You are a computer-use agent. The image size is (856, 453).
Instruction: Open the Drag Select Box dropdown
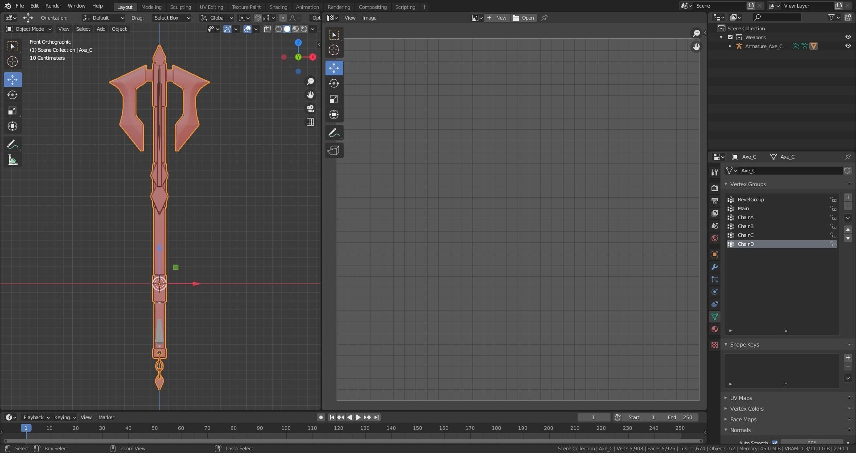pos(171,18)
